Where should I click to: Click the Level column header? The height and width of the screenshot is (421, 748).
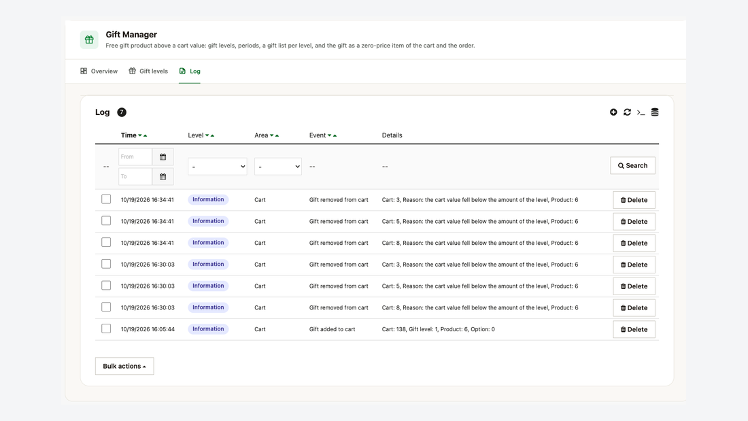(x=196, y=135)
